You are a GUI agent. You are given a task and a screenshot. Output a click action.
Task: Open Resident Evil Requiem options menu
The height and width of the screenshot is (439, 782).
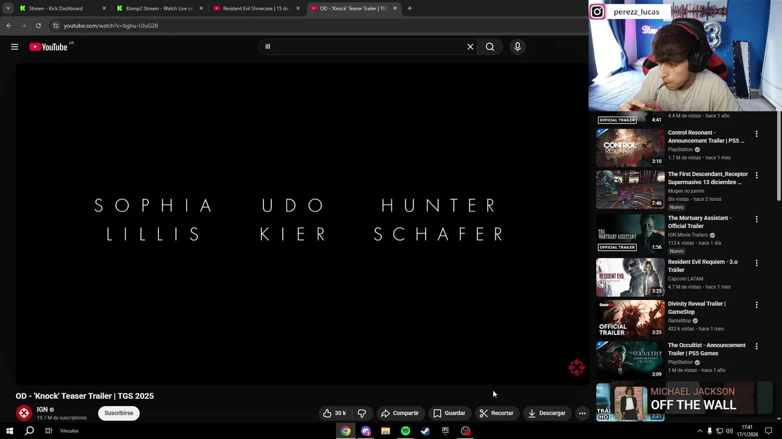click(756, 263)
